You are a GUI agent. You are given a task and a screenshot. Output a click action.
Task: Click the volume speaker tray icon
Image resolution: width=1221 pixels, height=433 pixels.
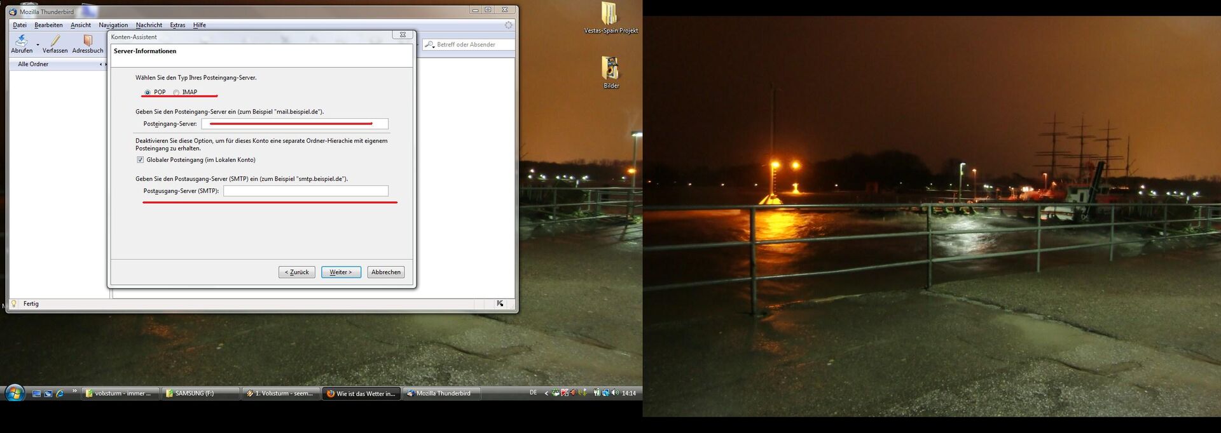[615, 393]
